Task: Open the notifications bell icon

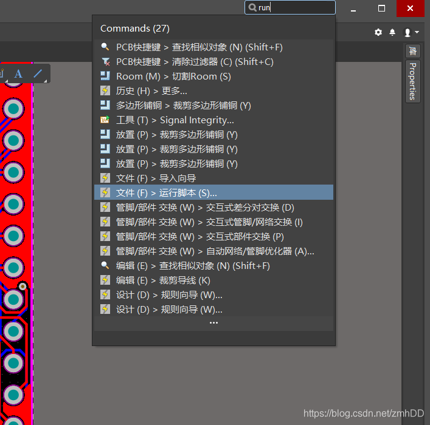Action: click(392, 32)
